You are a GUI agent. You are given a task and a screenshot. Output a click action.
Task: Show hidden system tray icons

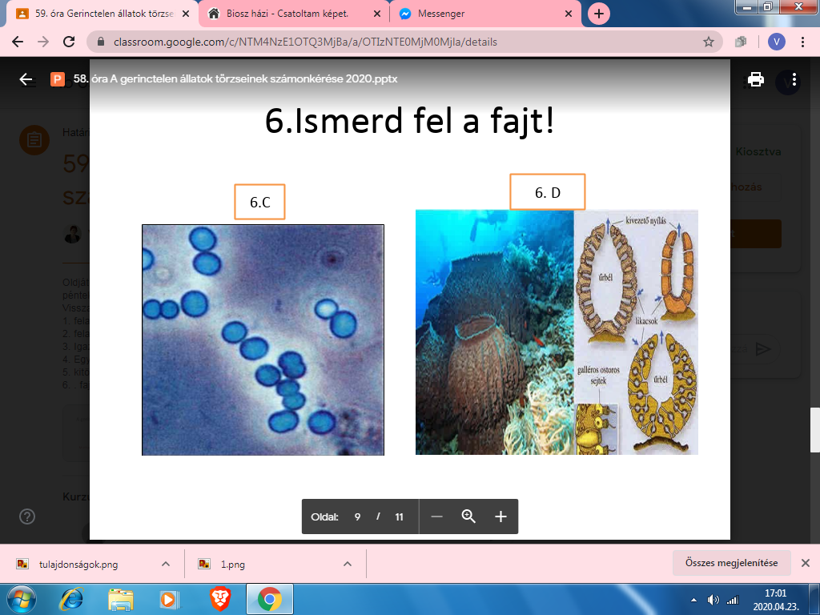(x=693, y=599)
